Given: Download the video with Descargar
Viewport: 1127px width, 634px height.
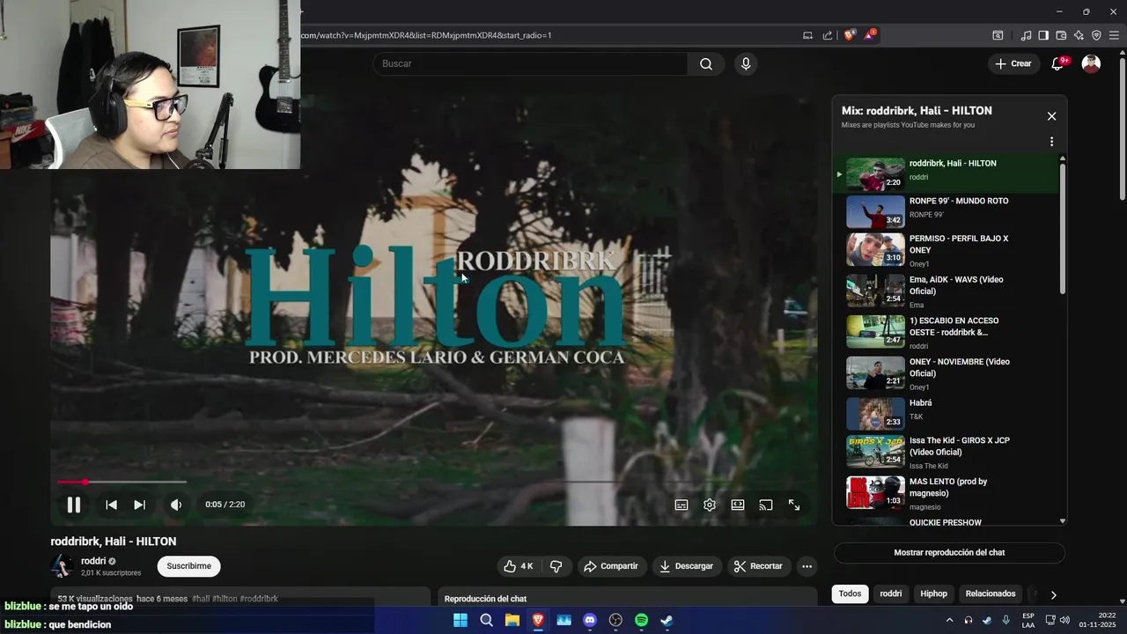Looking at the screenshot, I should click(687, 566).
